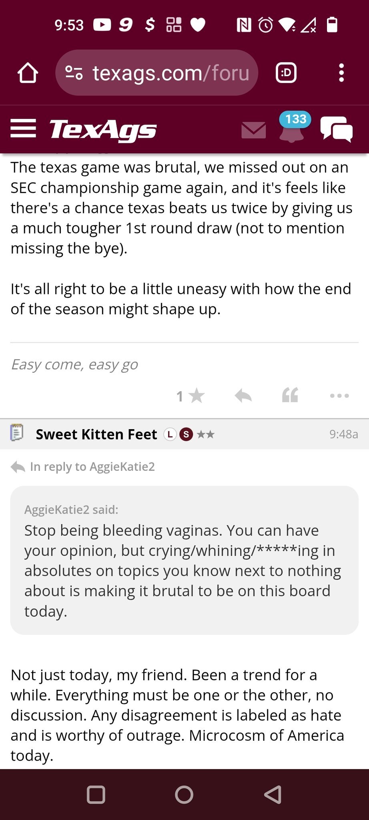
Task: Open notifications bell showing 133
Action: click(292, 128)
